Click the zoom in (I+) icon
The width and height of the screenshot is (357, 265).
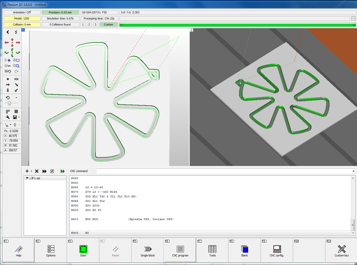[8, 60]
